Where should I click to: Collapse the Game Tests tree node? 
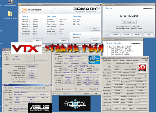click(107, 47)
